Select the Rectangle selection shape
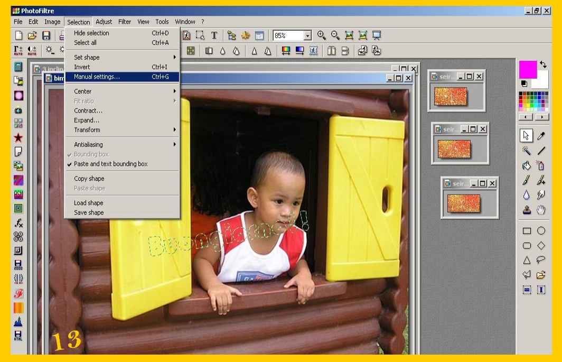Viewport: 562px width, 362px height. point(527,231)
